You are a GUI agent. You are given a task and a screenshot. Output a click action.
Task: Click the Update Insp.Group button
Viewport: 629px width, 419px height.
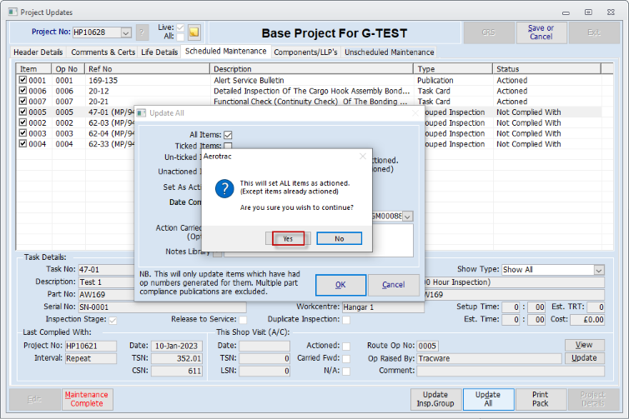(x=435, y=399)
